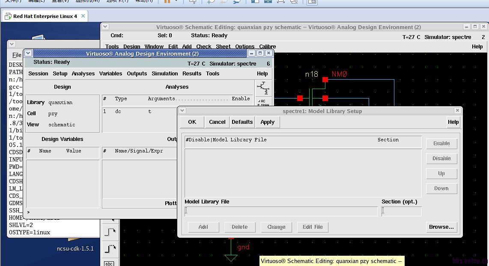Open the Simulation menu
The image size is (489, 266).
pyautogui.click(x=164, y=74)
